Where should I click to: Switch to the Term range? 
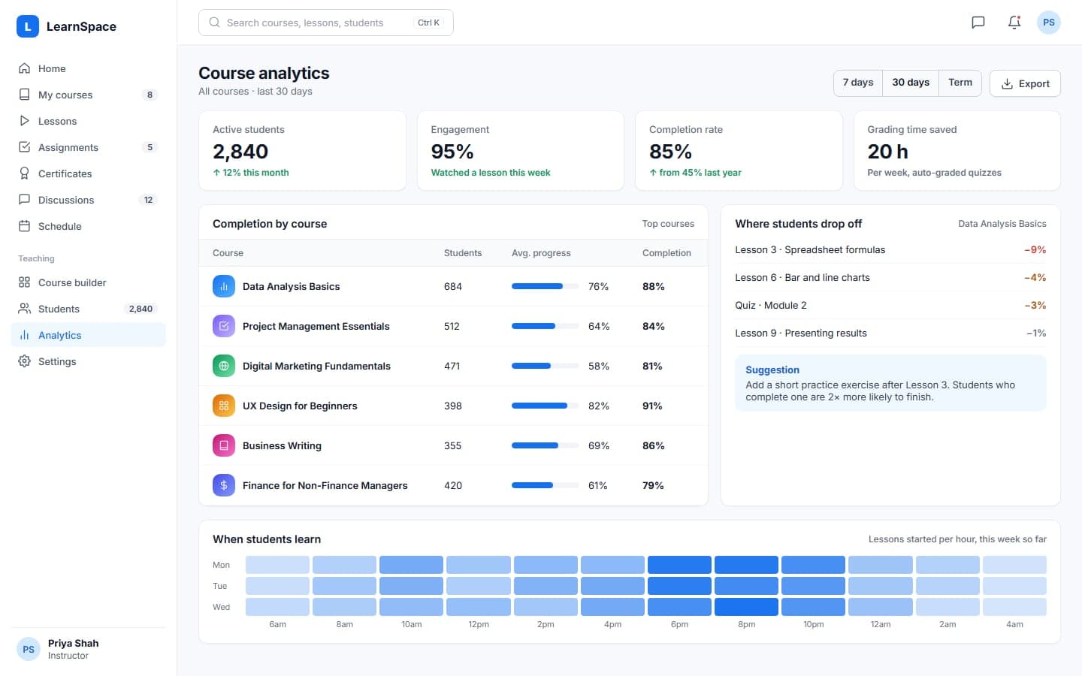960,83
